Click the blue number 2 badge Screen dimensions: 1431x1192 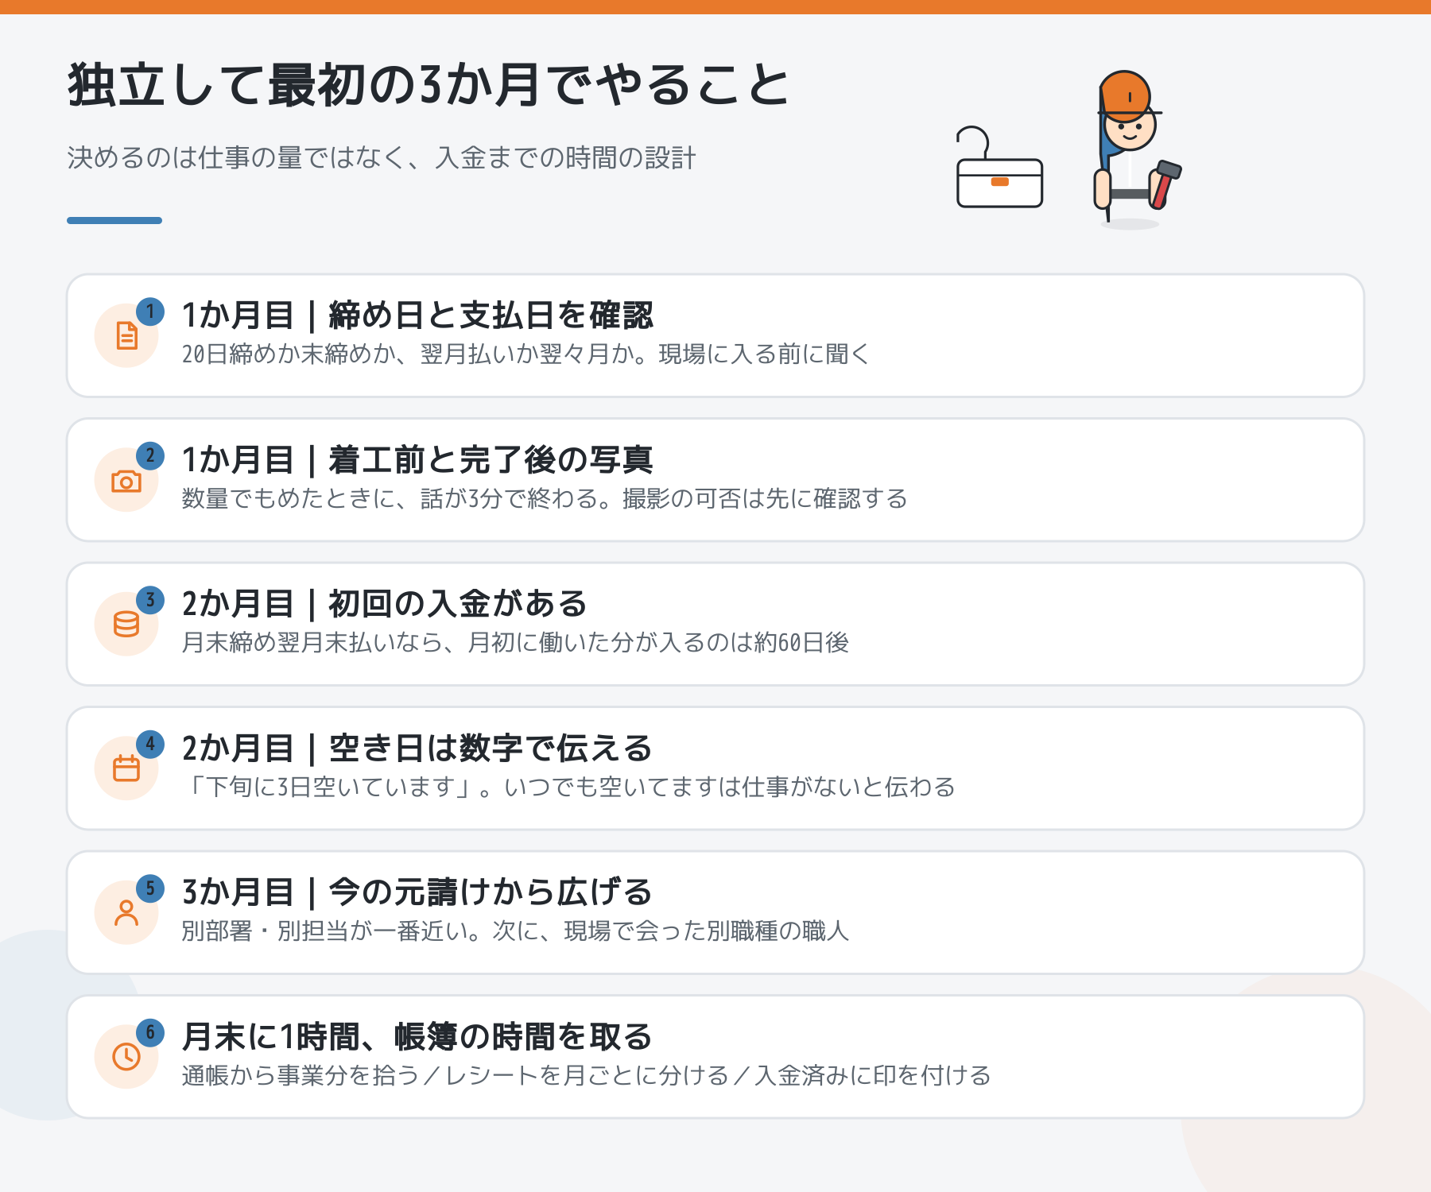pyautogui.click(x=150, y=456)
